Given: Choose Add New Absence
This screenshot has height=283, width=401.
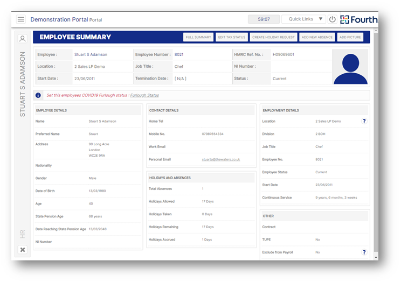Looking at the screenshot, I should (317, 37).
